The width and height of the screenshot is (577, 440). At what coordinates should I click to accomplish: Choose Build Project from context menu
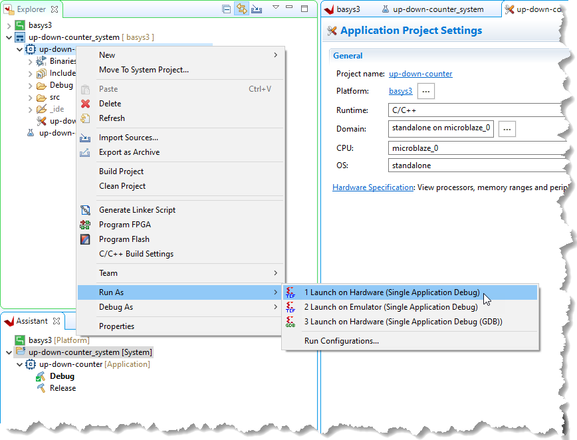coord(181,171)
